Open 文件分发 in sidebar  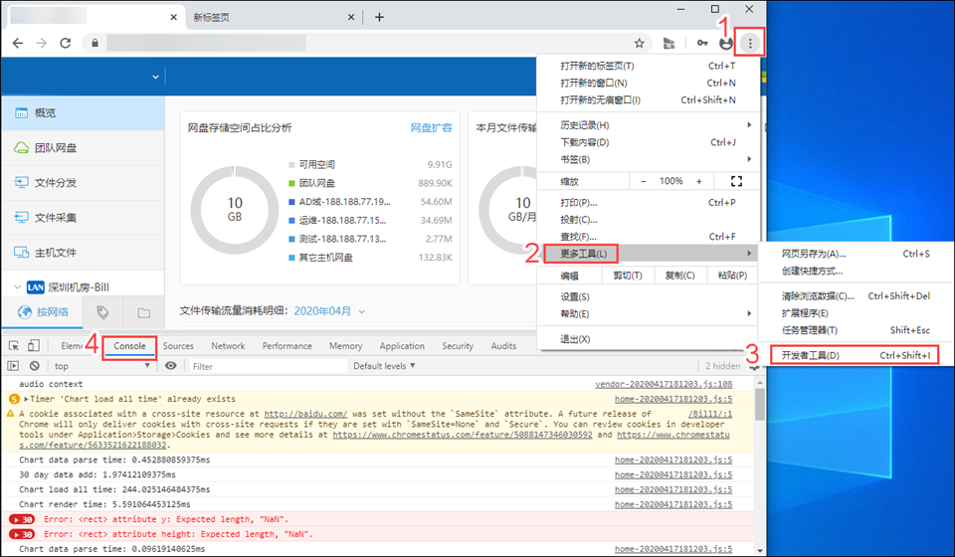tap(83, 183)
